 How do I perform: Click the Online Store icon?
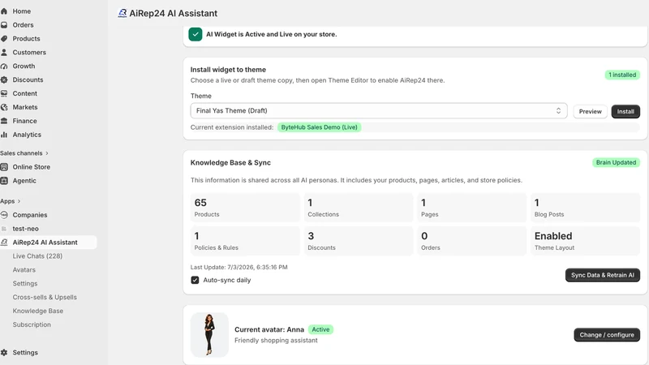(x=4, y=167)
